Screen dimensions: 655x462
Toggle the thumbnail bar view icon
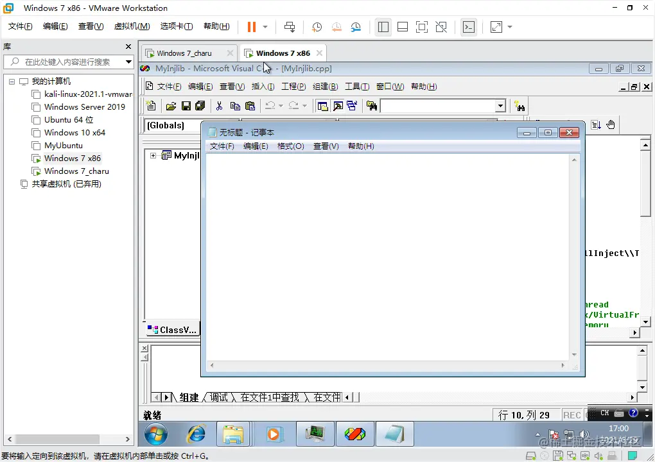pos(402,27)
